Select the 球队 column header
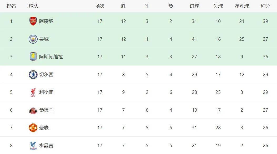This screenshot has height=154, width=277. coord(33,6)
